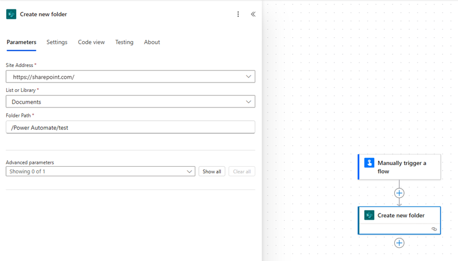Click the Clear all button

tap(241, 172)
